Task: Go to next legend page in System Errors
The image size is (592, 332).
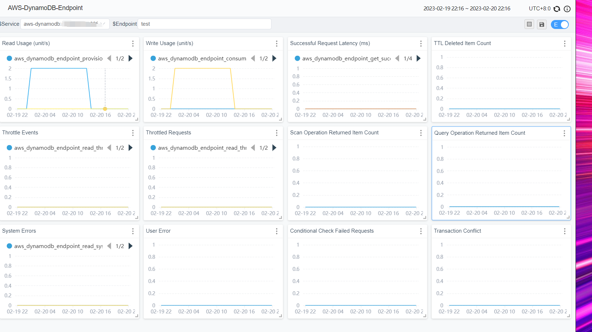Action: (x=131, y=246)
